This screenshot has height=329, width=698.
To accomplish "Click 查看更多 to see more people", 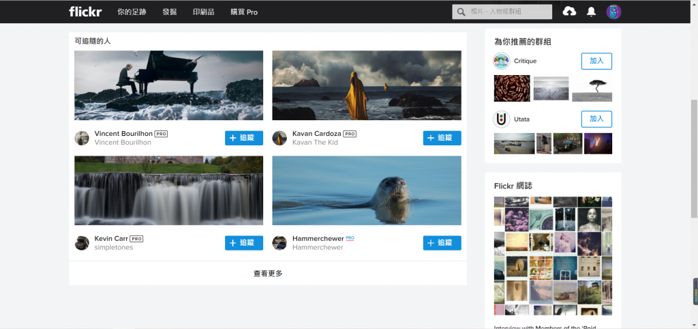I will (x=268, y=273).
